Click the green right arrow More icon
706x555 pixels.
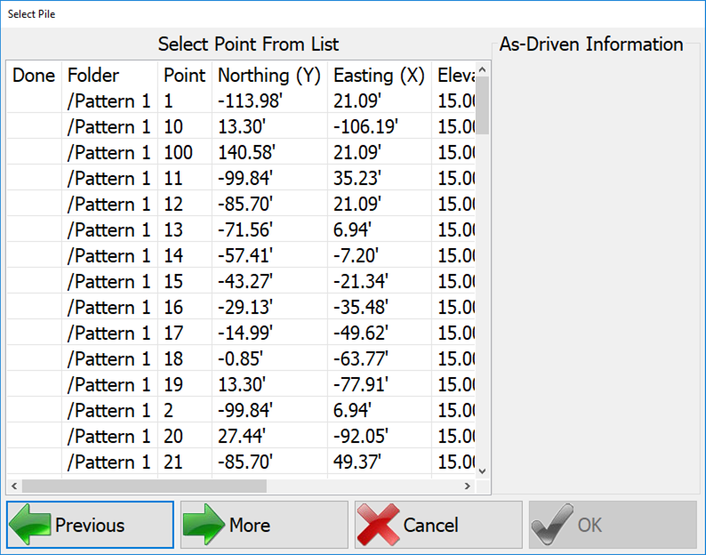point(205,525)
